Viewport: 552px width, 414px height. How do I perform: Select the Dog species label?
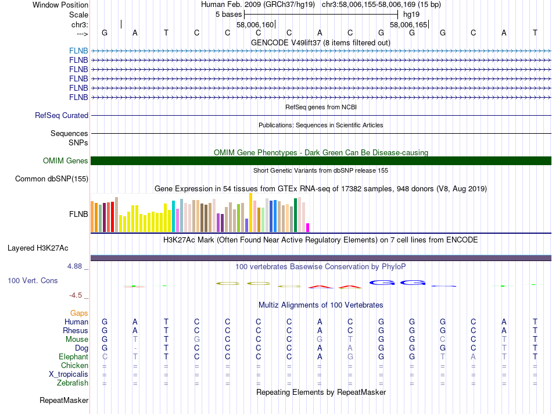click(x=81, y=348)
